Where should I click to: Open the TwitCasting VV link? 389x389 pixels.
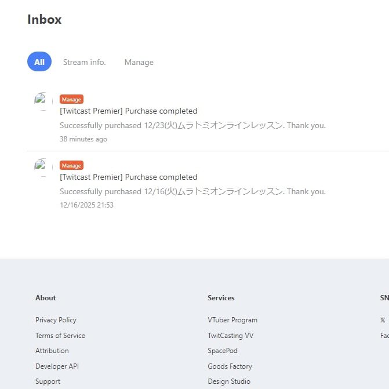231,336
